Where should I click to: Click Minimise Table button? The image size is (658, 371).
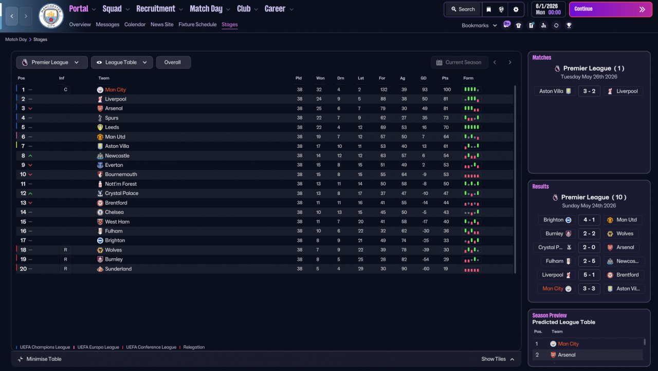click(x=40, y=359)
